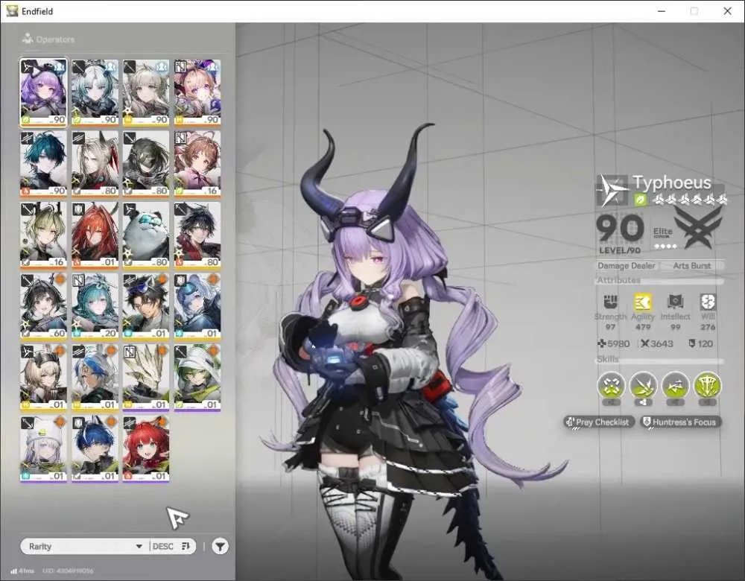This screenshot has width=745, height=581.
Task: Open the Huntress's Focus talent
Action: click(680, 422)
